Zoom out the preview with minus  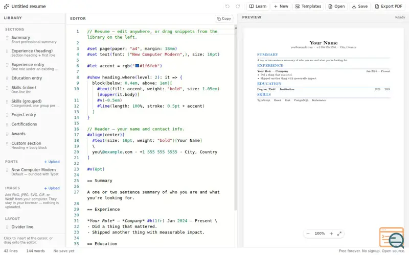pos(308,234)
